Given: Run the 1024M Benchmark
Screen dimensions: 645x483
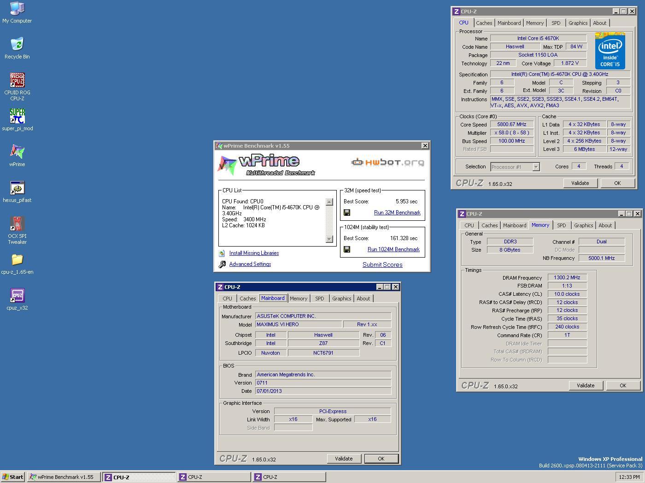Looking at the screenshot, I should 393,249.
